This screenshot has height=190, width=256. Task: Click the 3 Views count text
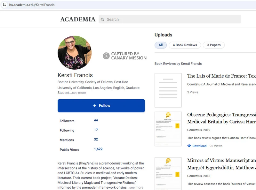coord(193,92)
